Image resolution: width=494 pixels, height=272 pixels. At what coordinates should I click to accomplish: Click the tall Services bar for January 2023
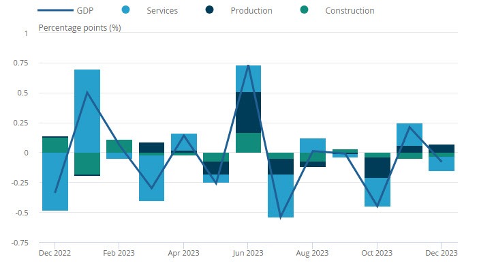(87, 111)
